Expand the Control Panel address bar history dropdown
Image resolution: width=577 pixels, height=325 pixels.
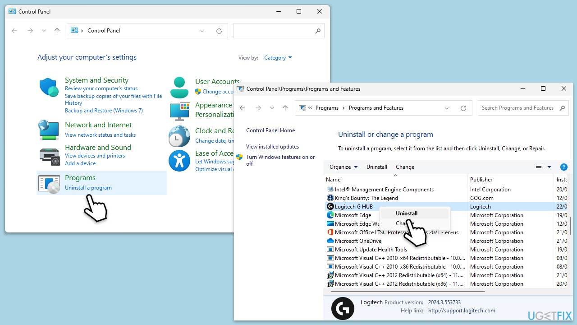(202, 31)
